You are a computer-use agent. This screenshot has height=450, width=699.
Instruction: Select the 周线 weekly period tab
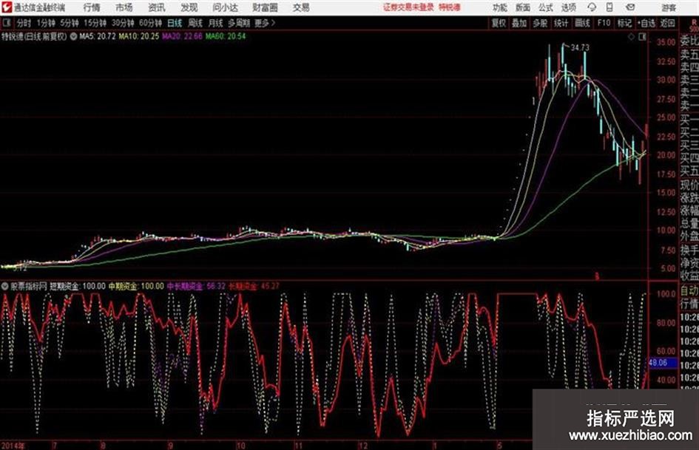[195, 23]
